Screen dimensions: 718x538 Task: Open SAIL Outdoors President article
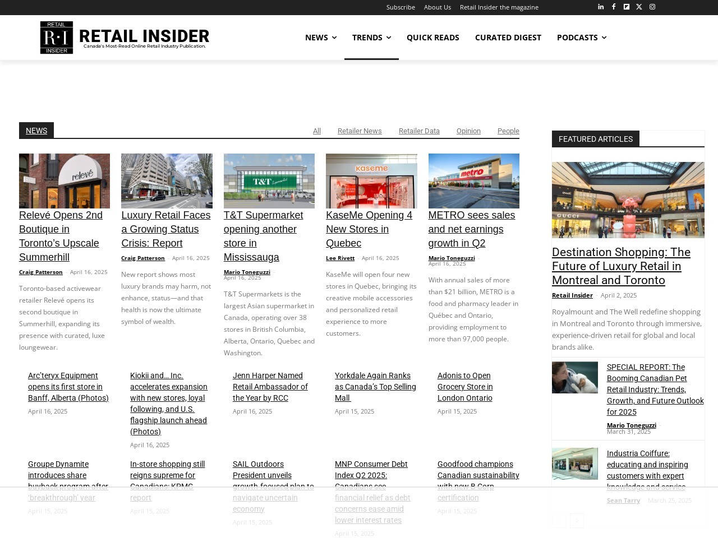pyautogui.click(x=273, y=486)
